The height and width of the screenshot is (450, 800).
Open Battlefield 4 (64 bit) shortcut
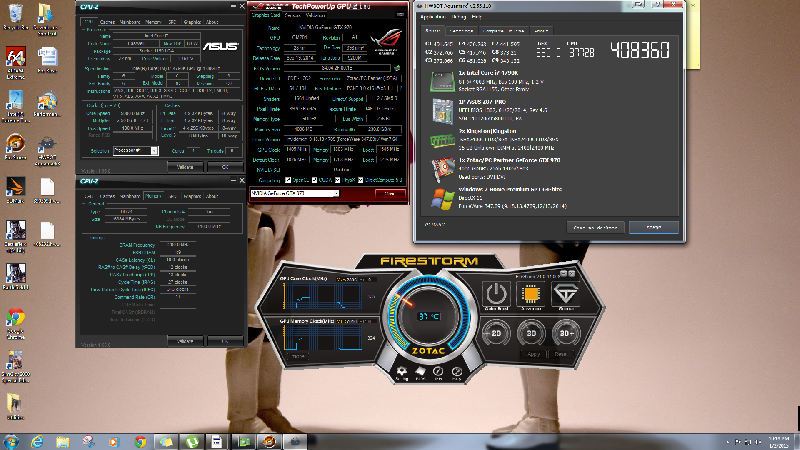[x=16, y=236]
